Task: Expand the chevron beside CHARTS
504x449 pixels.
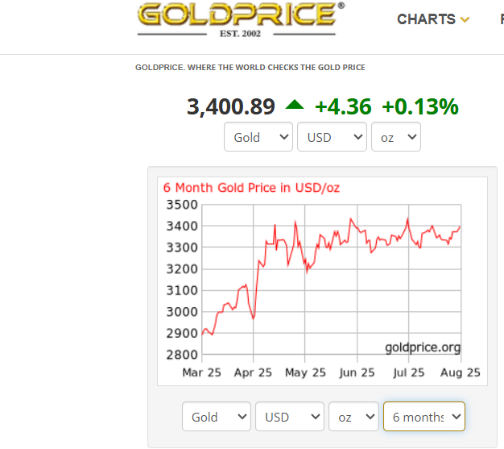Action: point(465,20)
